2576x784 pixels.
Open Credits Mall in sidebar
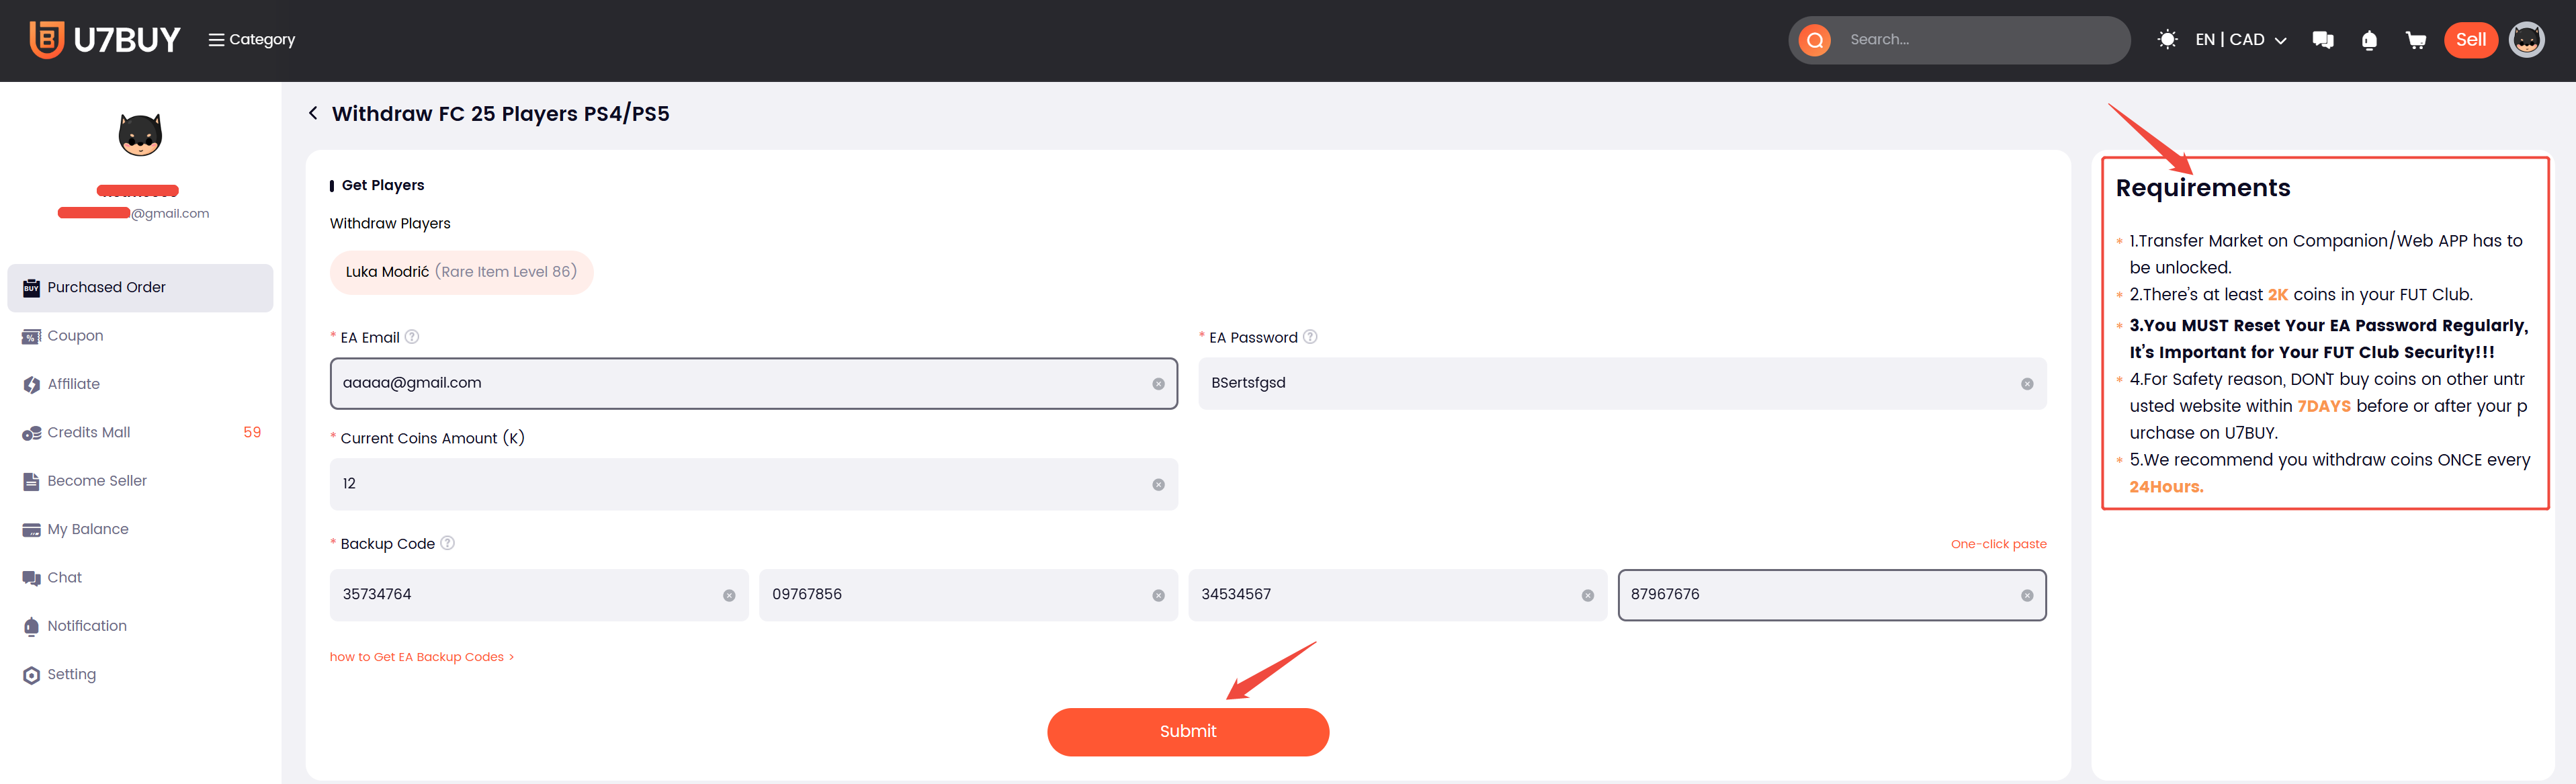[x=89, y=432]
